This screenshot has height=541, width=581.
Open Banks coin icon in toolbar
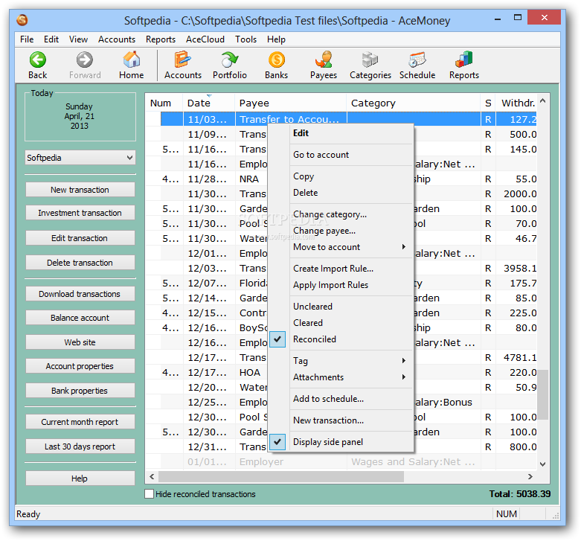[277, 60]
